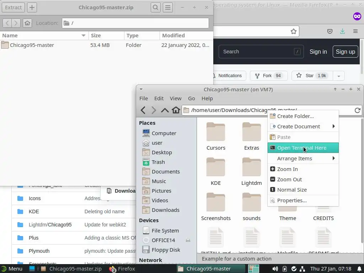Image resolution: width=364 pixels, height=273 pixels.
Task: Sort archive list by Size column
Action: 106,36
